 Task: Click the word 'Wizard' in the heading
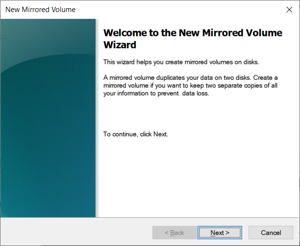[x=120, y=45]
